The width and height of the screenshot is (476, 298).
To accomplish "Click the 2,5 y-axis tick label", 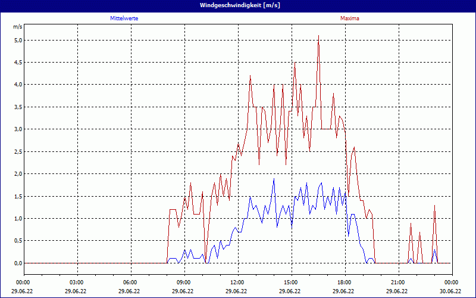I will 18,151.
